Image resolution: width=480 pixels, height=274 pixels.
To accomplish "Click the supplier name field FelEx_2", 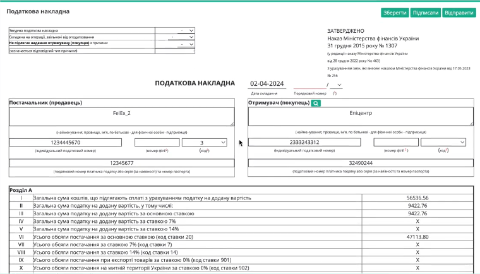I will [x=121, y=116].
